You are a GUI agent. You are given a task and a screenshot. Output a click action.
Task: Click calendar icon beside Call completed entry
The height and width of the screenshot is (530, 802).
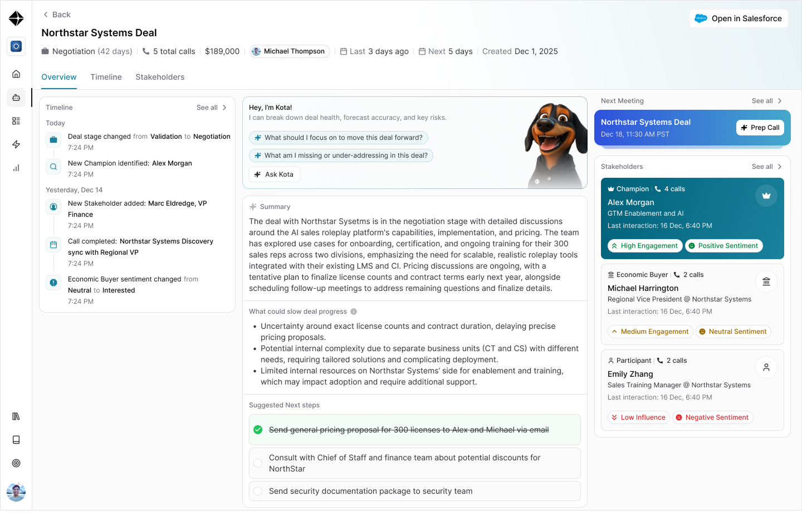pos(53,245)
